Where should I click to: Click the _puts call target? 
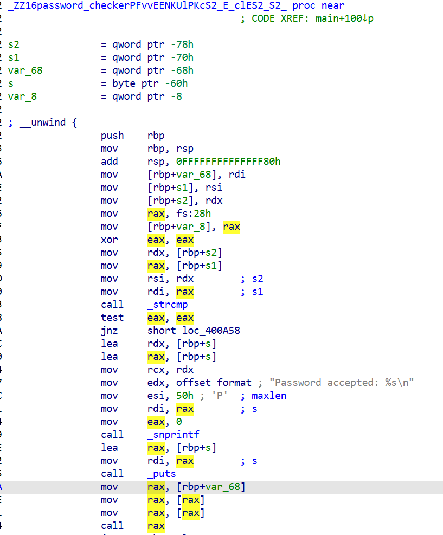point(162,474)
